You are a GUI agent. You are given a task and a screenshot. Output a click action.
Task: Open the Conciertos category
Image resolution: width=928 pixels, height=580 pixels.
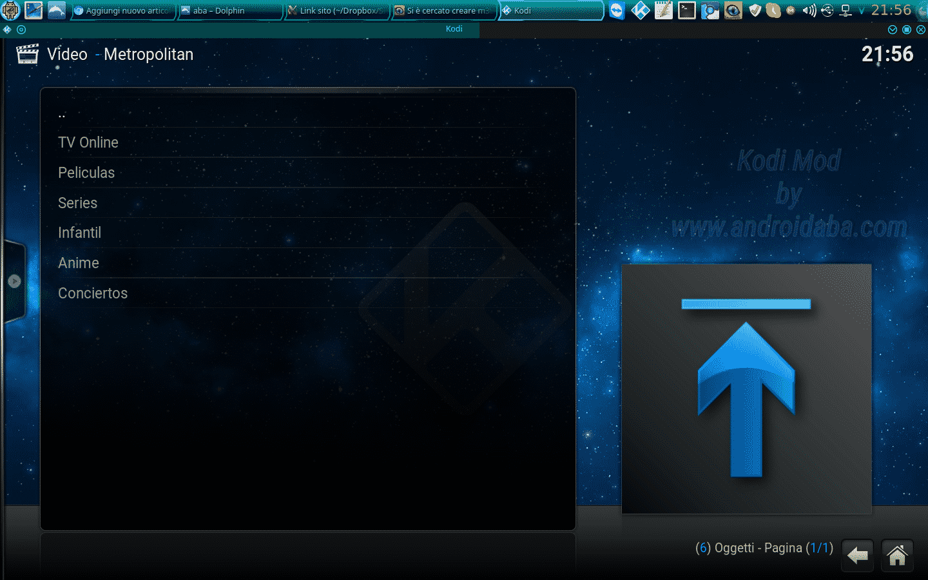point(308,293)
